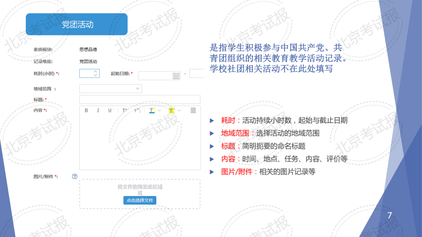Viewport: 422px width, 237px height.
Task: Click the text alignment lines icon
Action: [x=193, y=110]
